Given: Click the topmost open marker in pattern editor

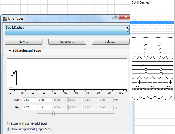Looking at the screenshot, I should [16, 71].
